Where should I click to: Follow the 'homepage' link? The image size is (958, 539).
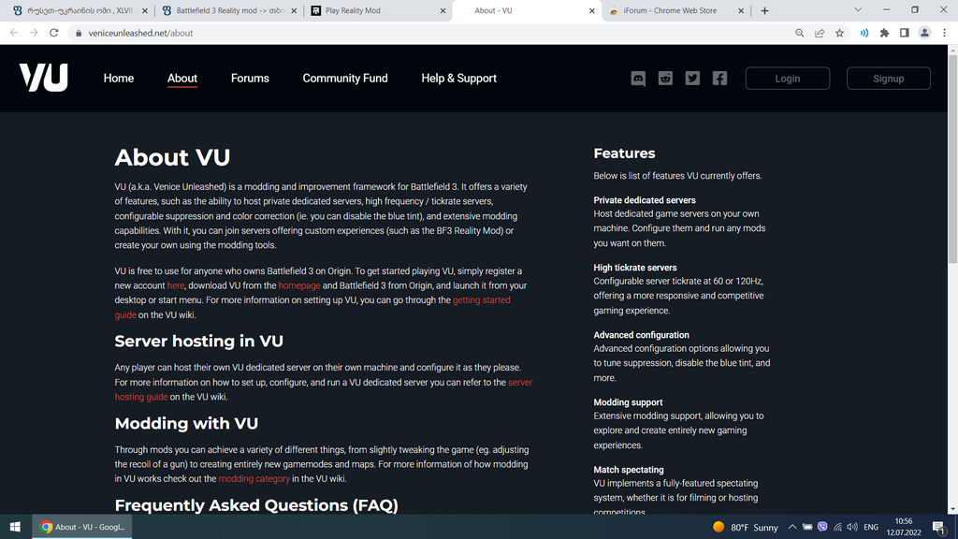point(299,285)
